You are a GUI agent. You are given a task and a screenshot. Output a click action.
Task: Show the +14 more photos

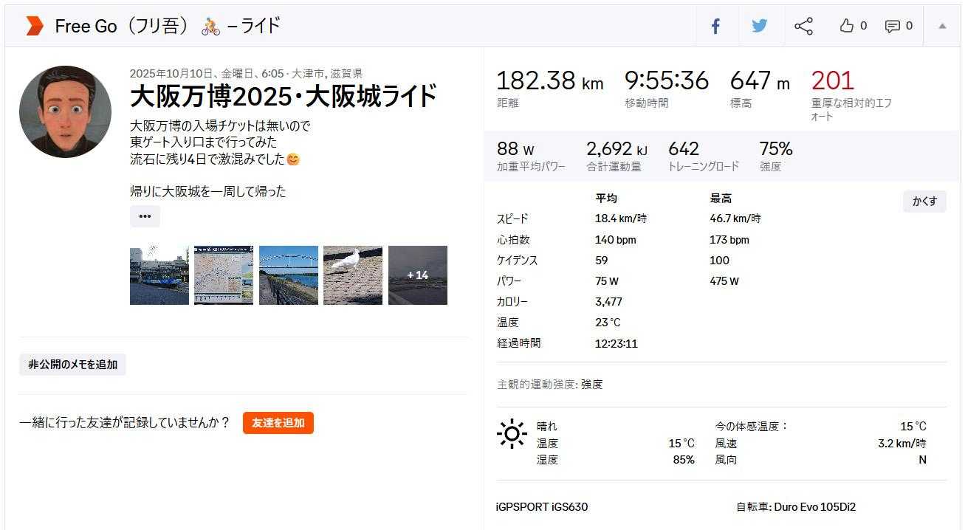click(418, 275)
